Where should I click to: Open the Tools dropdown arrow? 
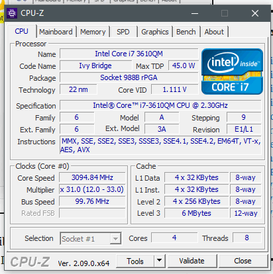point(159,261)
